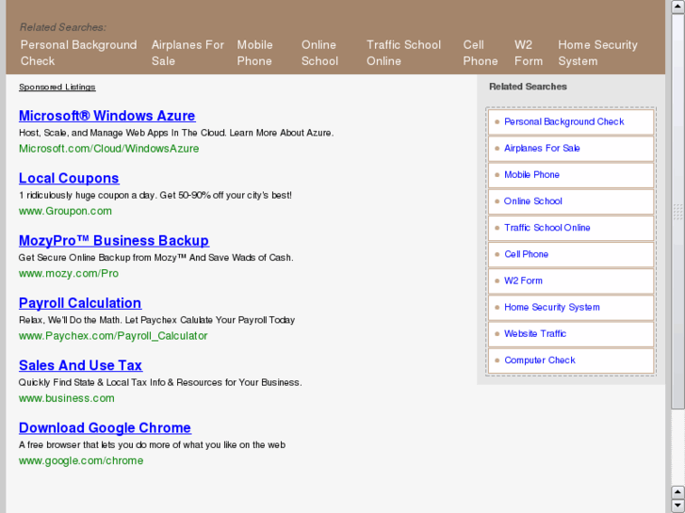Click the scrollbar up arrow near the bottom
The image size is (685, 513).
[678, 492]
